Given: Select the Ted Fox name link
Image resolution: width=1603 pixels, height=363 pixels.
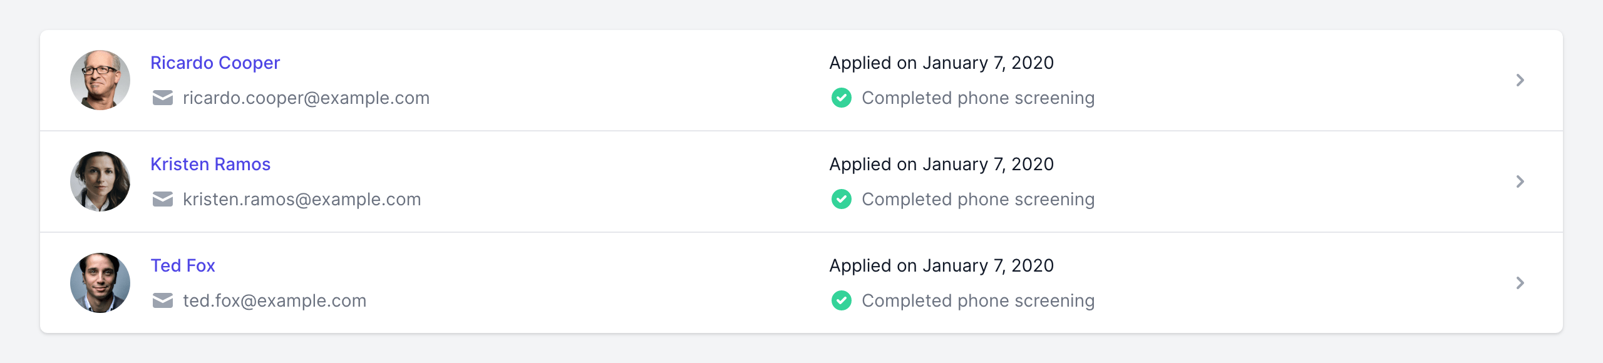Looking at the screenshot, I should (183, 266).
